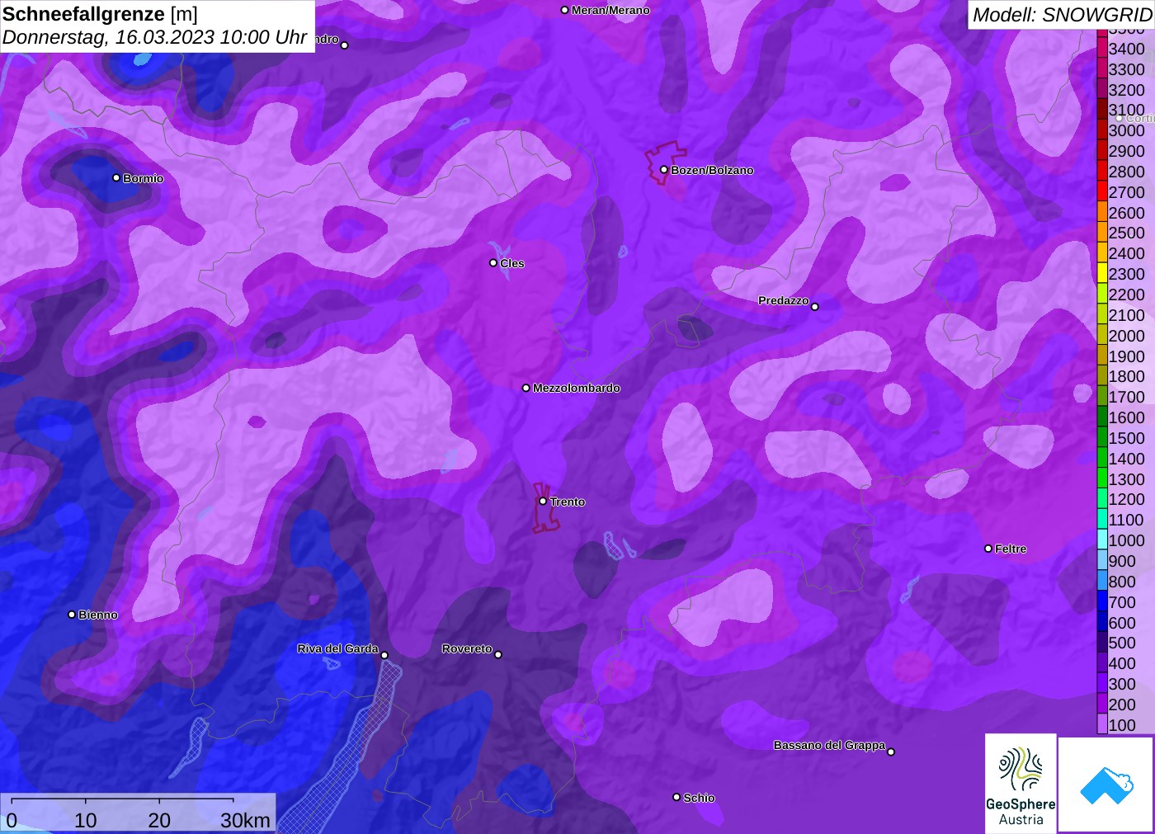Select the Predazzo marker dot

pos(815,307)
